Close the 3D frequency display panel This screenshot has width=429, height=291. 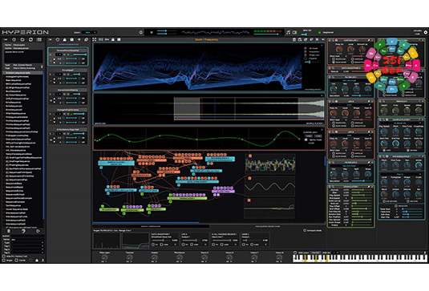[322, 46]
